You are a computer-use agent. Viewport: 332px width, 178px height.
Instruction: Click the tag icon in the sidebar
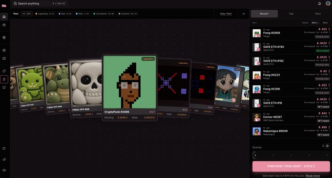click(x=4, y=71)
